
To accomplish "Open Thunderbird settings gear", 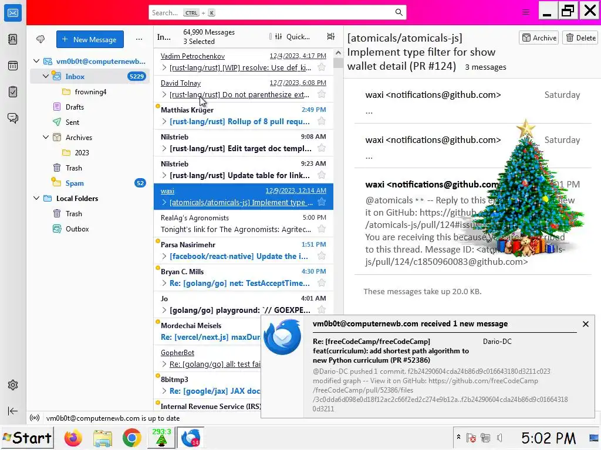I will tap(13, 384).
